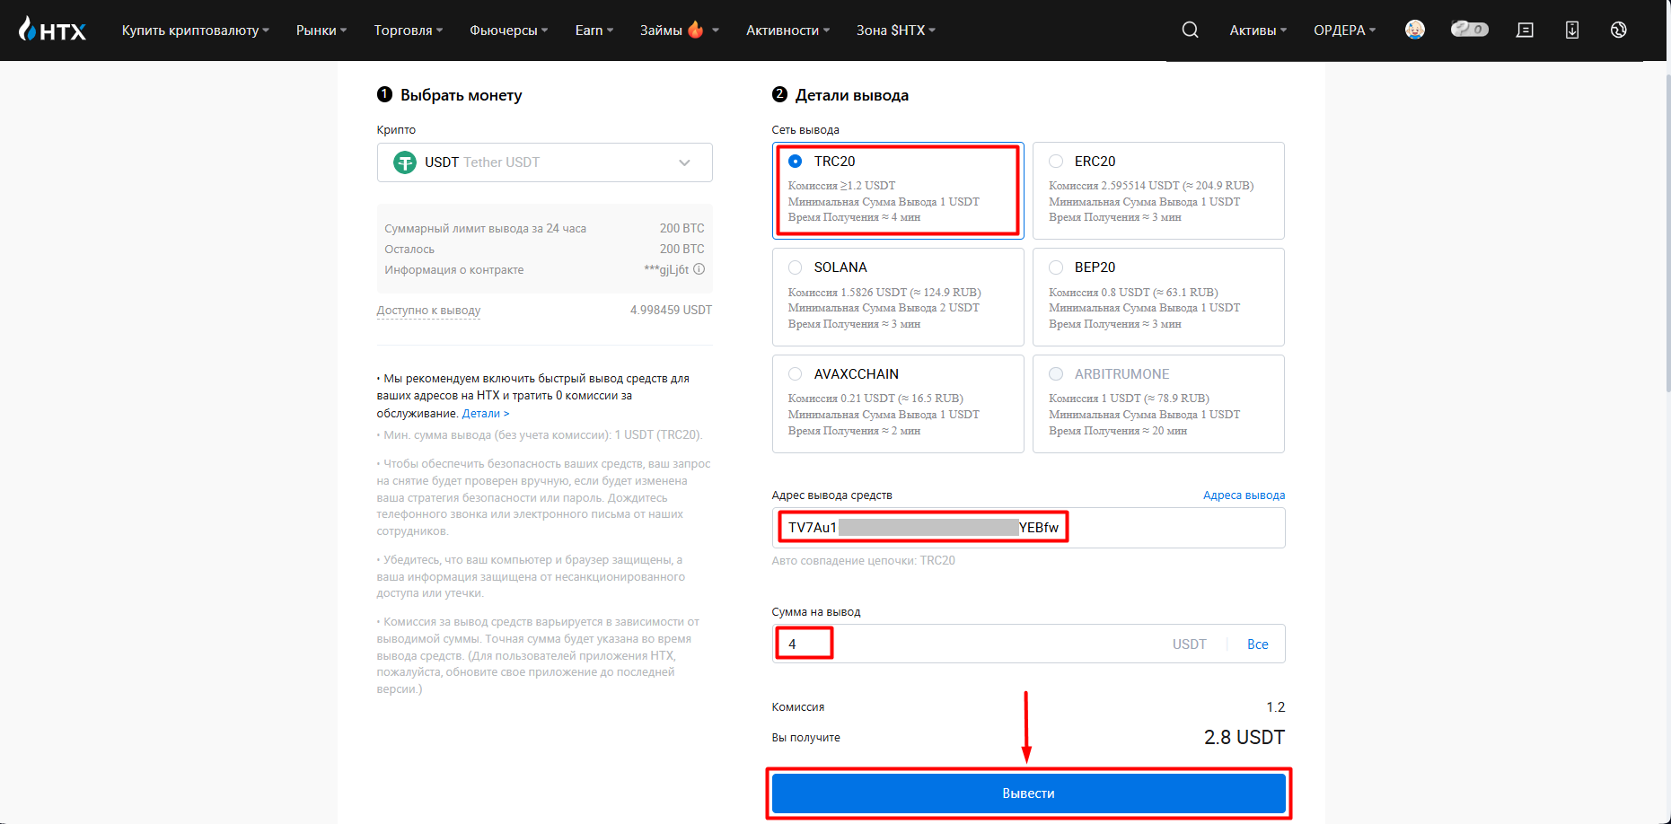This screenshot has height=824, width=1671.
Task: Click the app download icon
Action: pyautogui.click(x=1572, y=30)
